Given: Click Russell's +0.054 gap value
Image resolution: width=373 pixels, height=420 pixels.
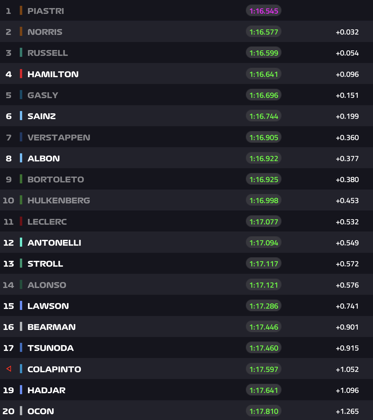Looking at the screenshot, I should tap(347, 53).
